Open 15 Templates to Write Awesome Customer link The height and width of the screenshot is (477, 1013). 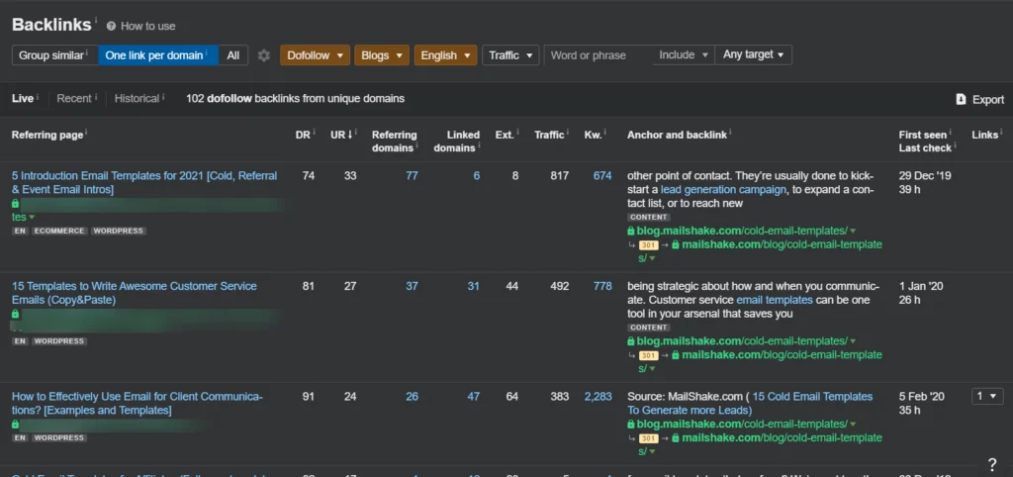(135, 293)
